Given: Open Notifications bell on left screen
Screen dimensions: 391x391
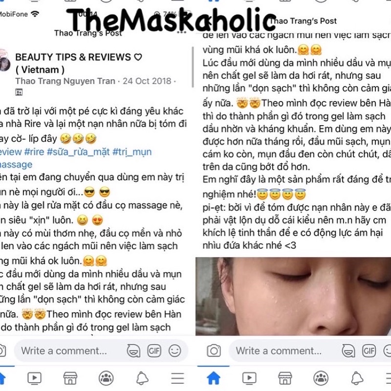Looking at the screenshot, I should pos(142,378).
